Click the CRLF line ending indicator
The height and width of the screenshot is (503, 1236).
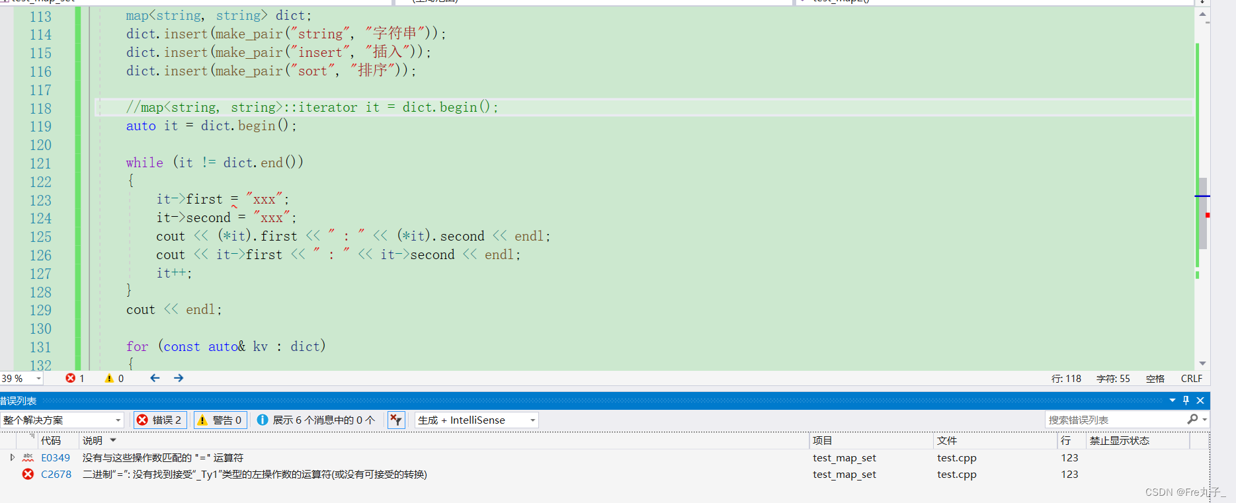(x=1192, y=378)
